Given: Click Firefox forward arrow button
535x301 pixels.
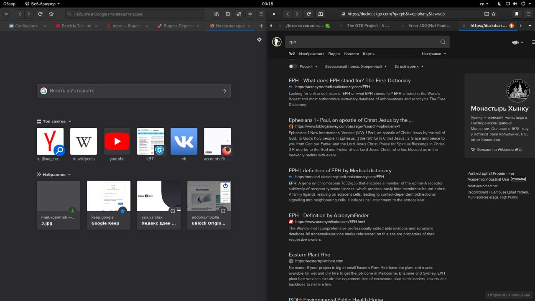Looking at the screenshot, I should (29, 14).
